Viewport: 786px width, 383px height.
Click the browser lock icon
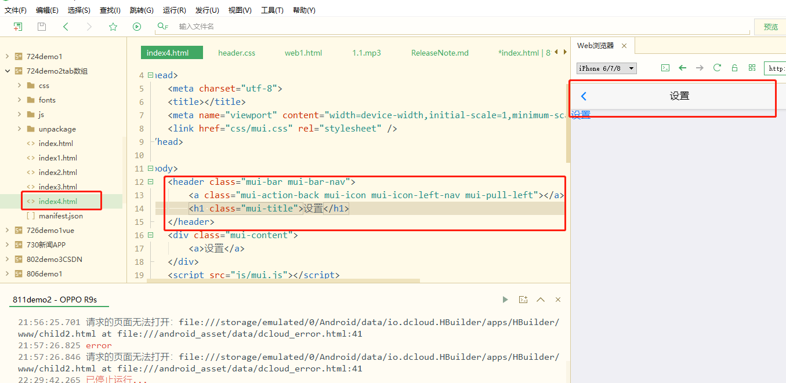click(x=734, y=68)
